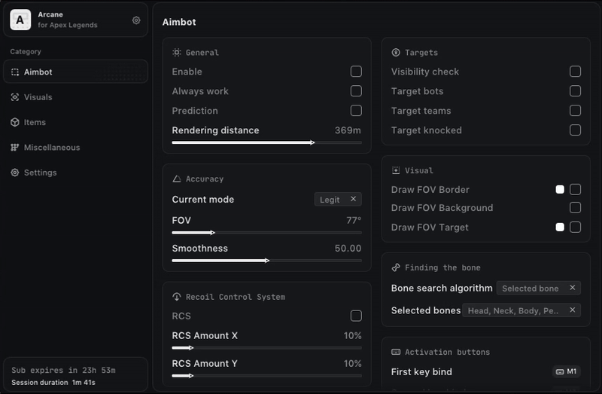Click the Recoil Control System icon
This screenshot has width=602, height=394.
[x=177, y=297]
